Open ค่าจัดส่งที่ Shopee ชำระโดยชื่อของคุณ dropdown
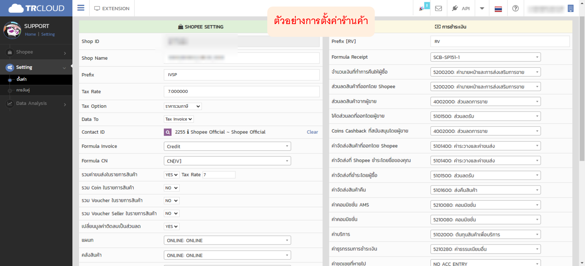The height and width of the screenshot is (266, 585). click(x=485, y=161)
